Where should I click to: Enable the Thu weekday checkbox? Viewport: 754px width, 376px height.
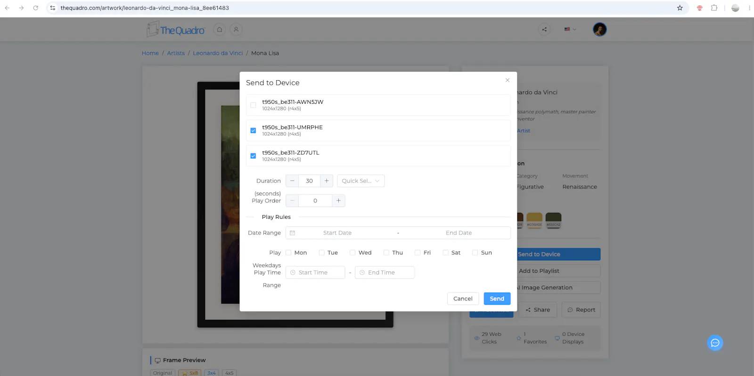coord(386,253)
